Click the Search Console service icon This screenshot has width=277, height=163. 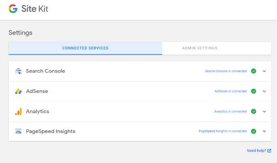click(18, 71)
